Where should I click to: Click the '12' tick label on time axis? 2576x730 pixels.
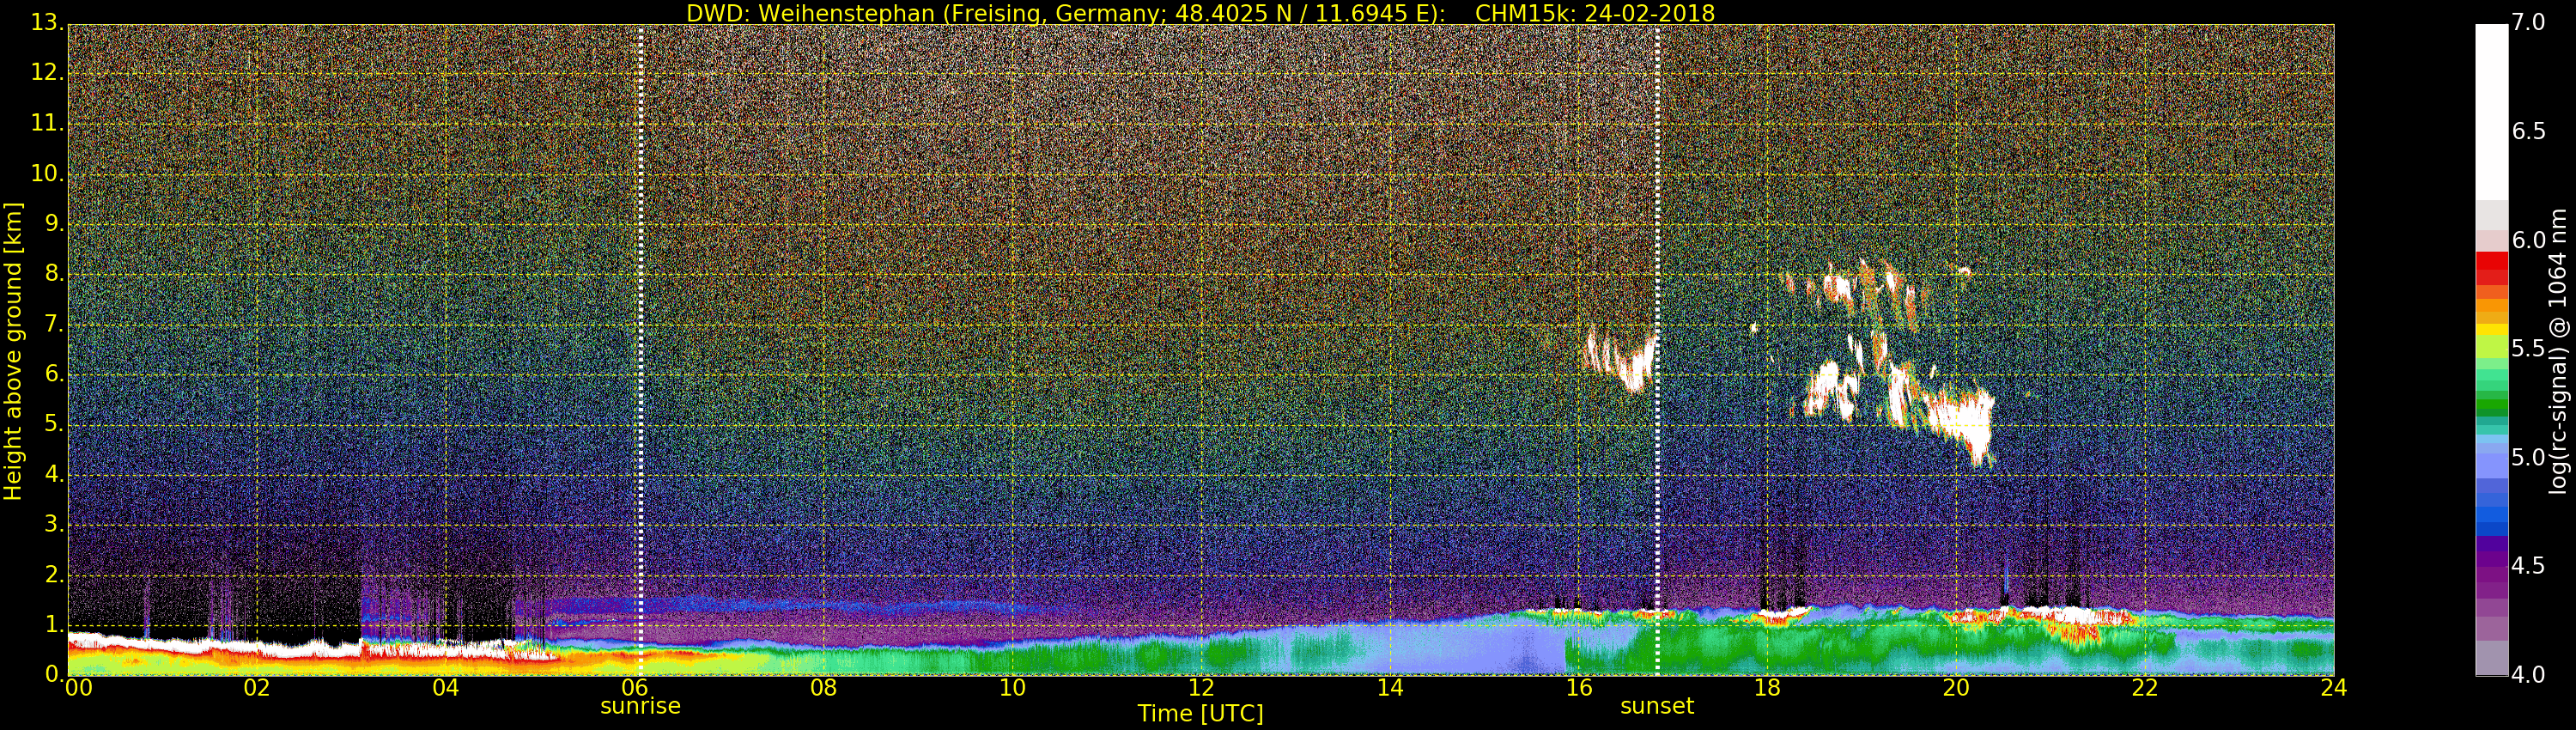pos(1200,688)
